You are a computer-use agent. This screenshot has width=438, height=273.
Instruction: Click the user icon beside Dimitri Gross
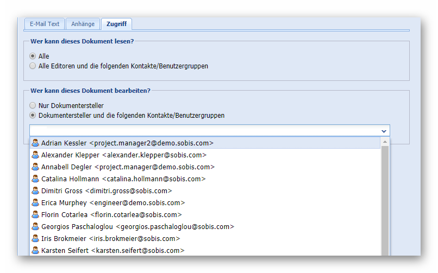click(x=35, y=191)
